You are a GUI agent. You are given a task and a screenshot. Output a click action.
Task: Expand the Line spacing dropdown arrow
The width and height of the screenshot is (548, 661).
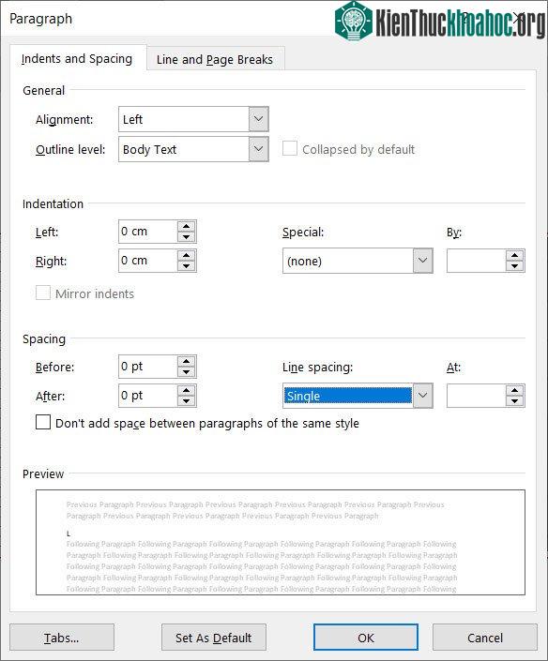click(x=422, y=396)
